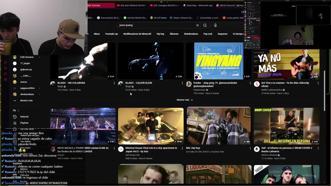Expand the 'Tú' section chevron
This screenshot has height=186, width=331.
coord(18,111)
